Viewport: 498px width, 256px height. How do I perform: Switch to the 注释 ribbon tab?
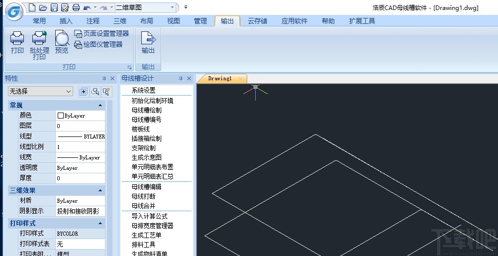click(x=93, y=21)
